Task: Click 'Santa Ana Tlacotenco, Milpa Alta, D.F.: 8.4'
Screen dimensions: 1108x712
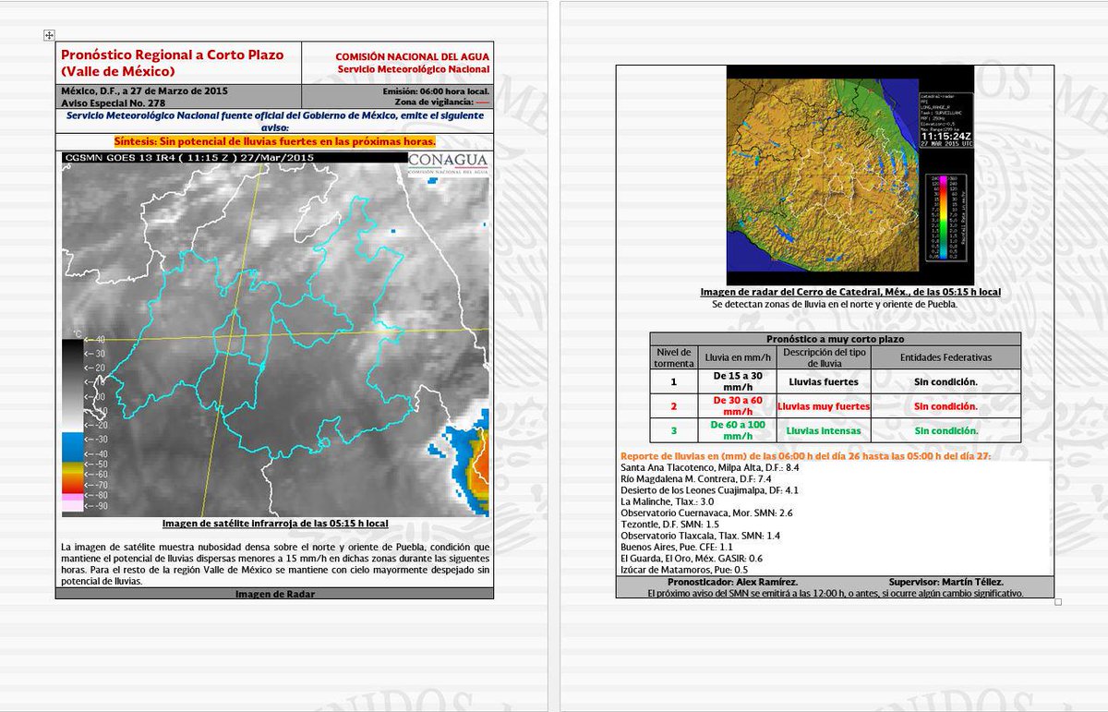Action: click(x=709, y=468)
